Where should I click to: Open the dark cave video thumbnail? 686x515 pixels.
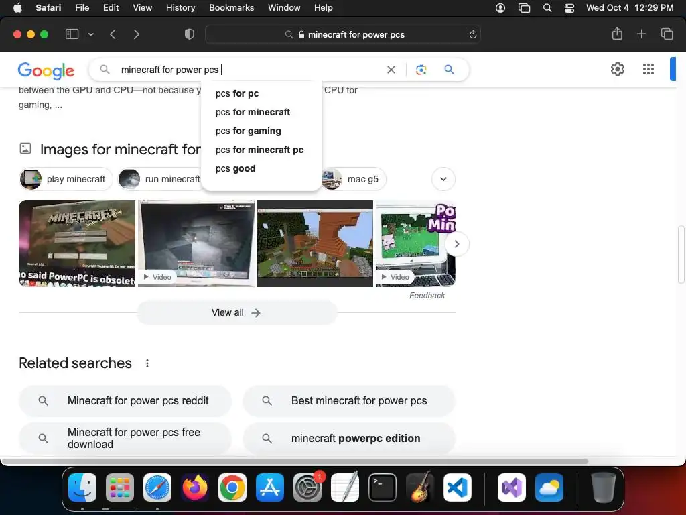pos(196,243)
